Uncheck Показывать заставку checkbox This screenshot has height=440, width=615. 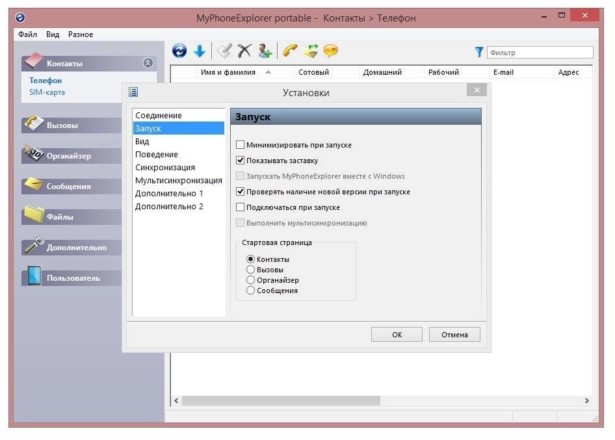(241, 161)
